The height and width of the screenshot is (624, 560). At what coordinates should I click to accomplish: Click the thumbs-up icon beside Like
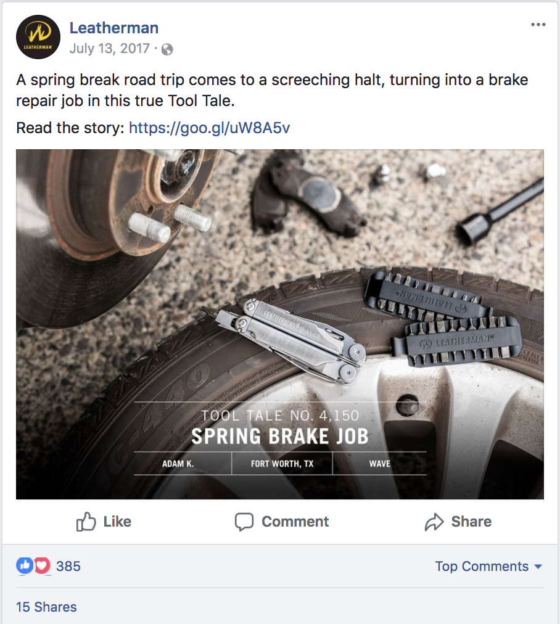click(x=86, y=521)
